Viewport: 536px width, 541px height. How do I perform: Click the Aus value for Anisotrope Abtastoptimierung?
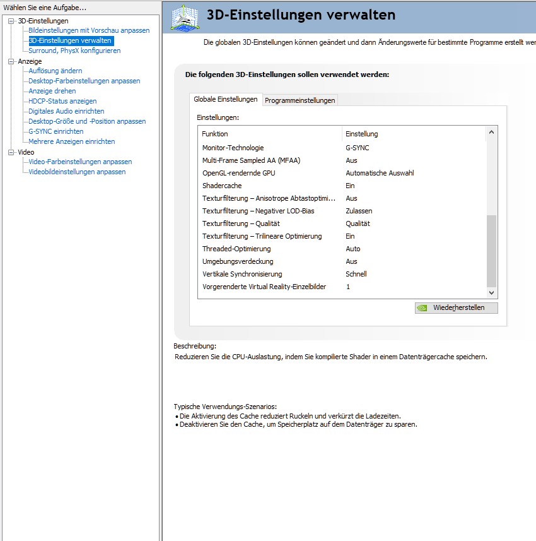point(351,198)
